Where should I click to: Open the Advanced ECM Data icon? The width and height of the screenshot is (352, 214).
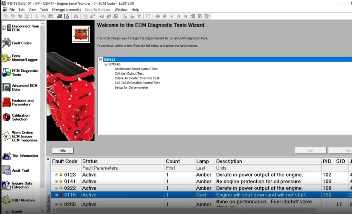tap(6, 87)
